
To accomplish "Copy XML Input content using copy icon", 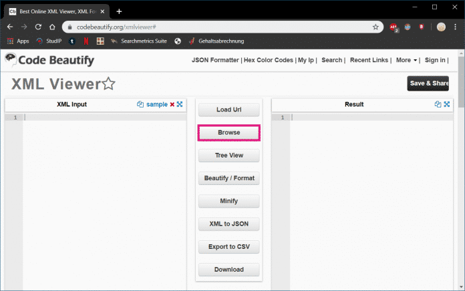I will point(140,105).
